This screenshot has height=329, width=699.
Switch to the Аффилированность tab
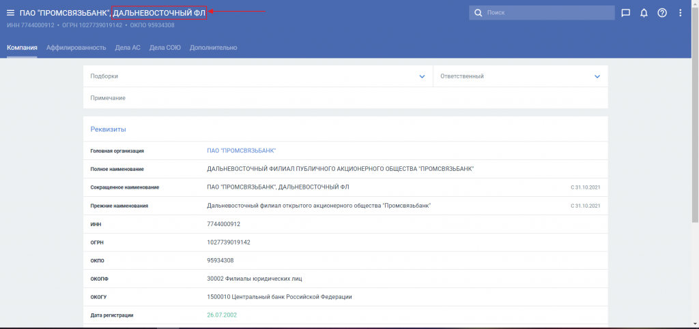[x=76, y=48]
